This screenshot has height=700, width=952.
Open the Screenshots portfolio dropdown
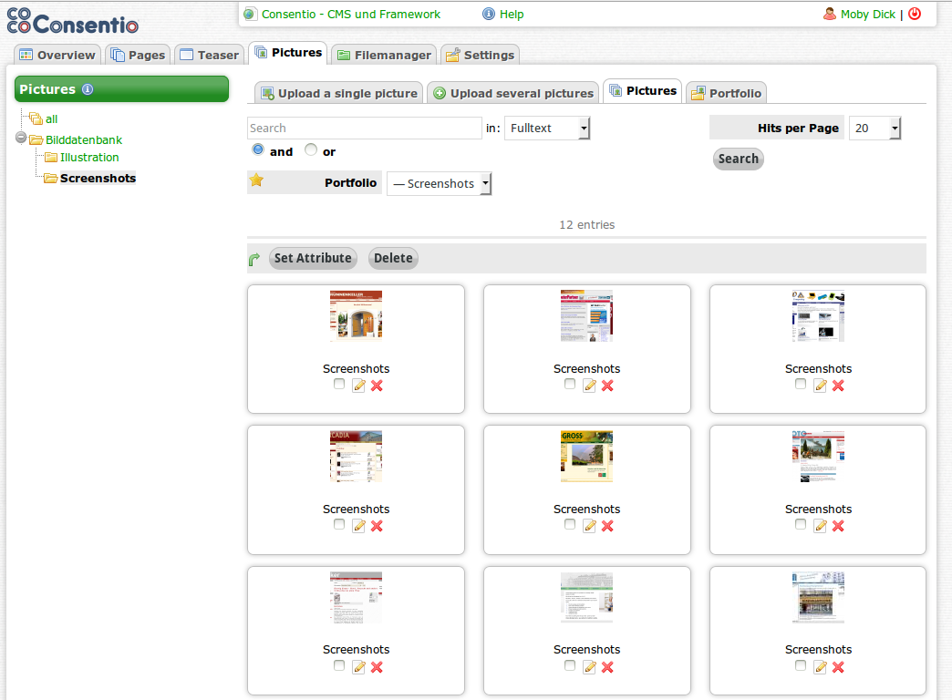coord(439,182)
